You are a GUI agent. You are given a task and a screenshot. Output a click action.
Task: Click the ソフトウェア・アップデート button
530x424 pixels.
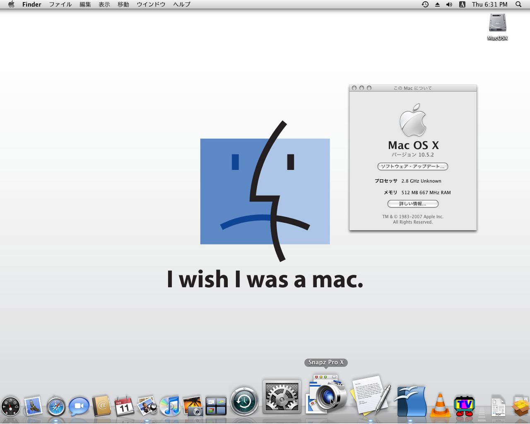[x=413, y=166]
